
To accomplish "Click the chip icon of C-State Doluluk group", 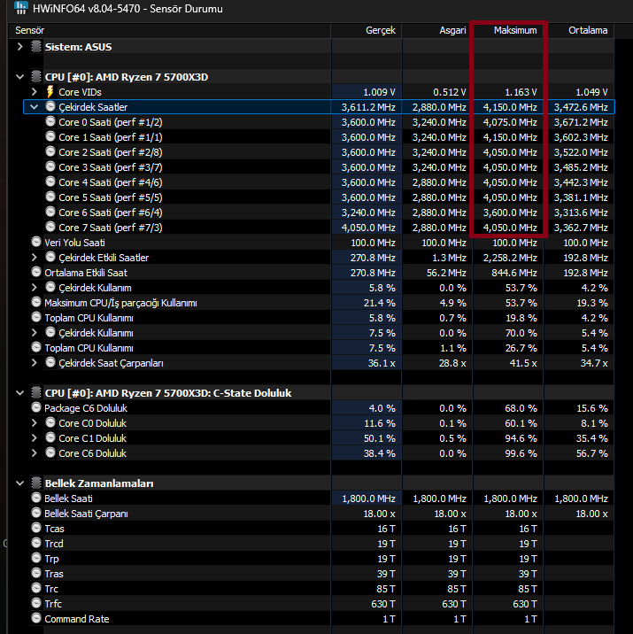I will 36,392.
